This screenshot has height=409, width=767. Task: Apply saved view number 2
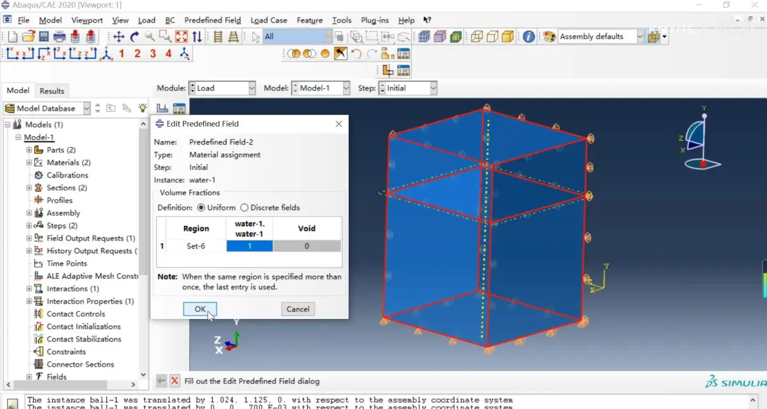pyautogui.click(x=138, y=53)
